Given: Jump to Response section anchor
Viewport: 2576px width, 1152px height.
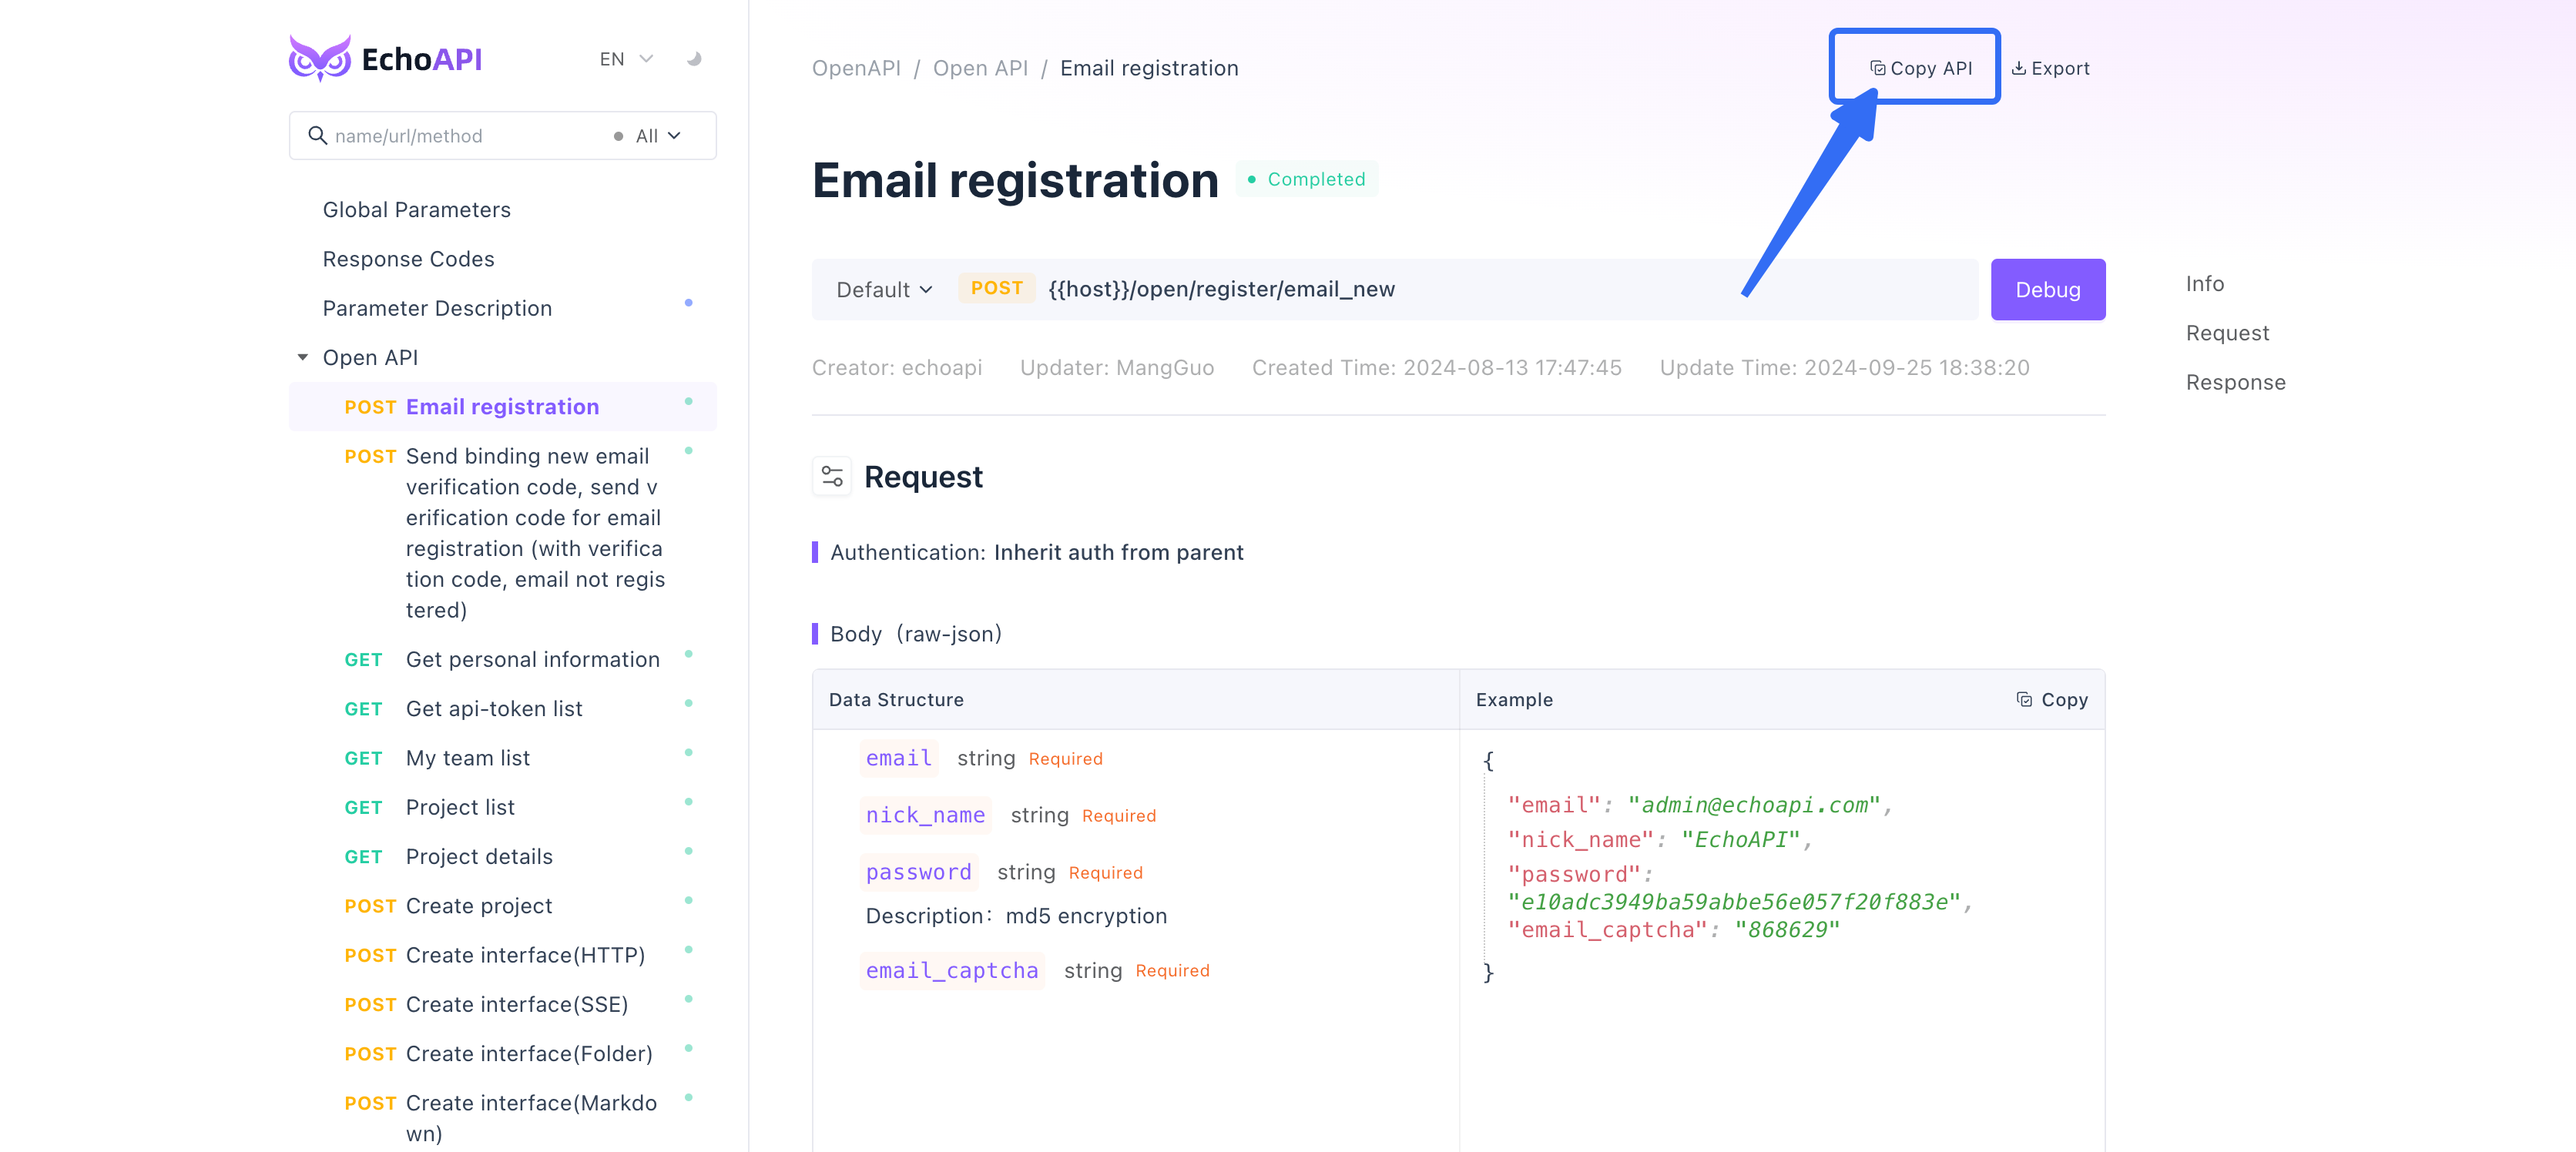Looking at the screenshot, I should pos(2235,382).
